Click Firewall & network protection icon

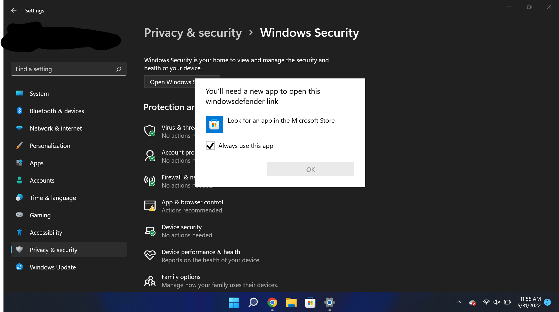[x=150, y=181]
